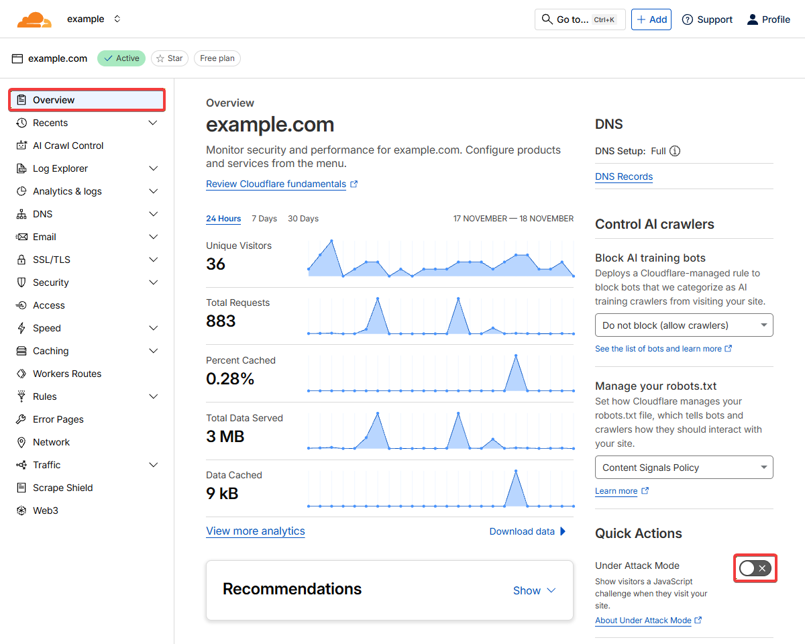Click the Scrape Shield sidebar icon
This screenshot has width=805, height=644.
[x=21, y=488]
